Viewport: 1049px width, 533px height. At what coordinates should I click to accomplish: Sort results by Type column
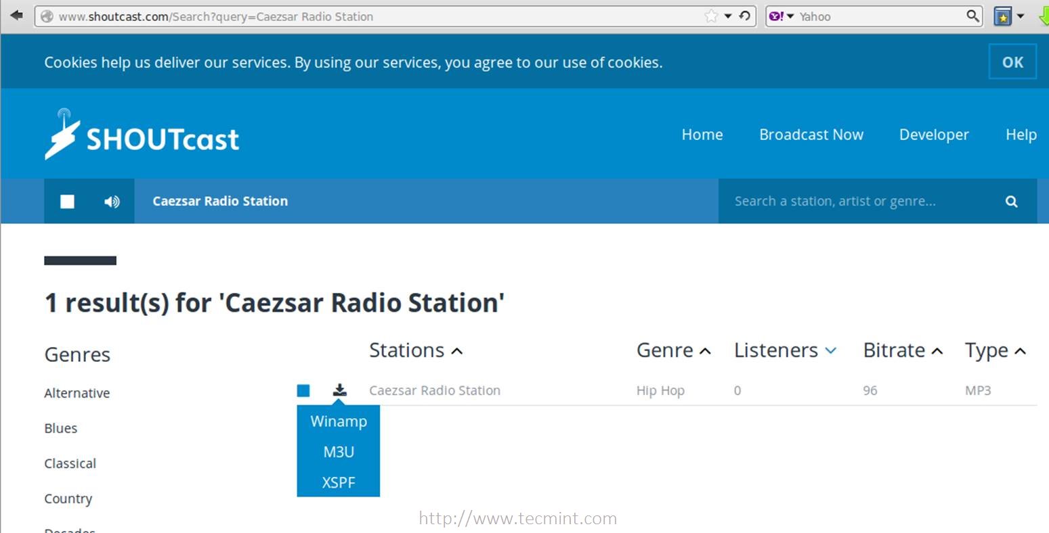[x=996, y=350]
